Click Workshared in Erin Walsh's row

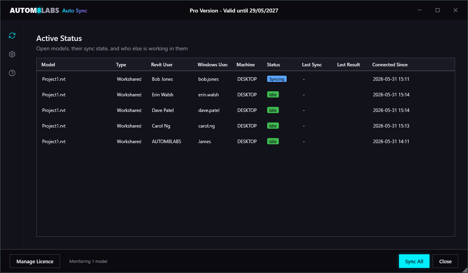(129, 95)
